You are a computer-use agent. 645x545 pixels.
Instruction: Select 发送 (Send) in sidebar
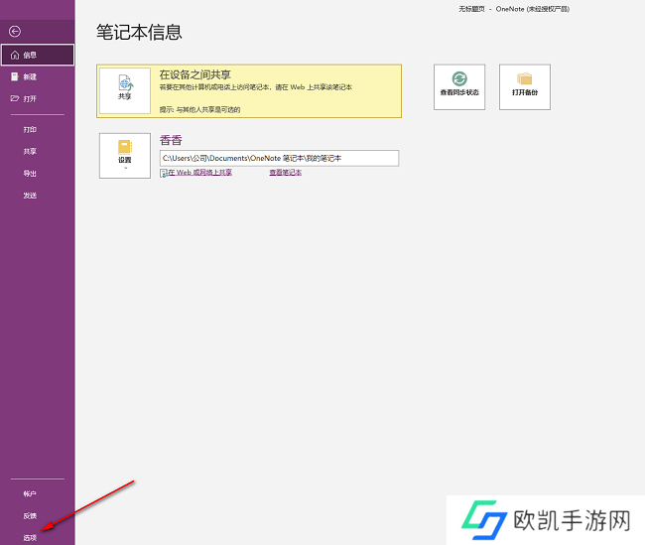click(x=30, y=196)
